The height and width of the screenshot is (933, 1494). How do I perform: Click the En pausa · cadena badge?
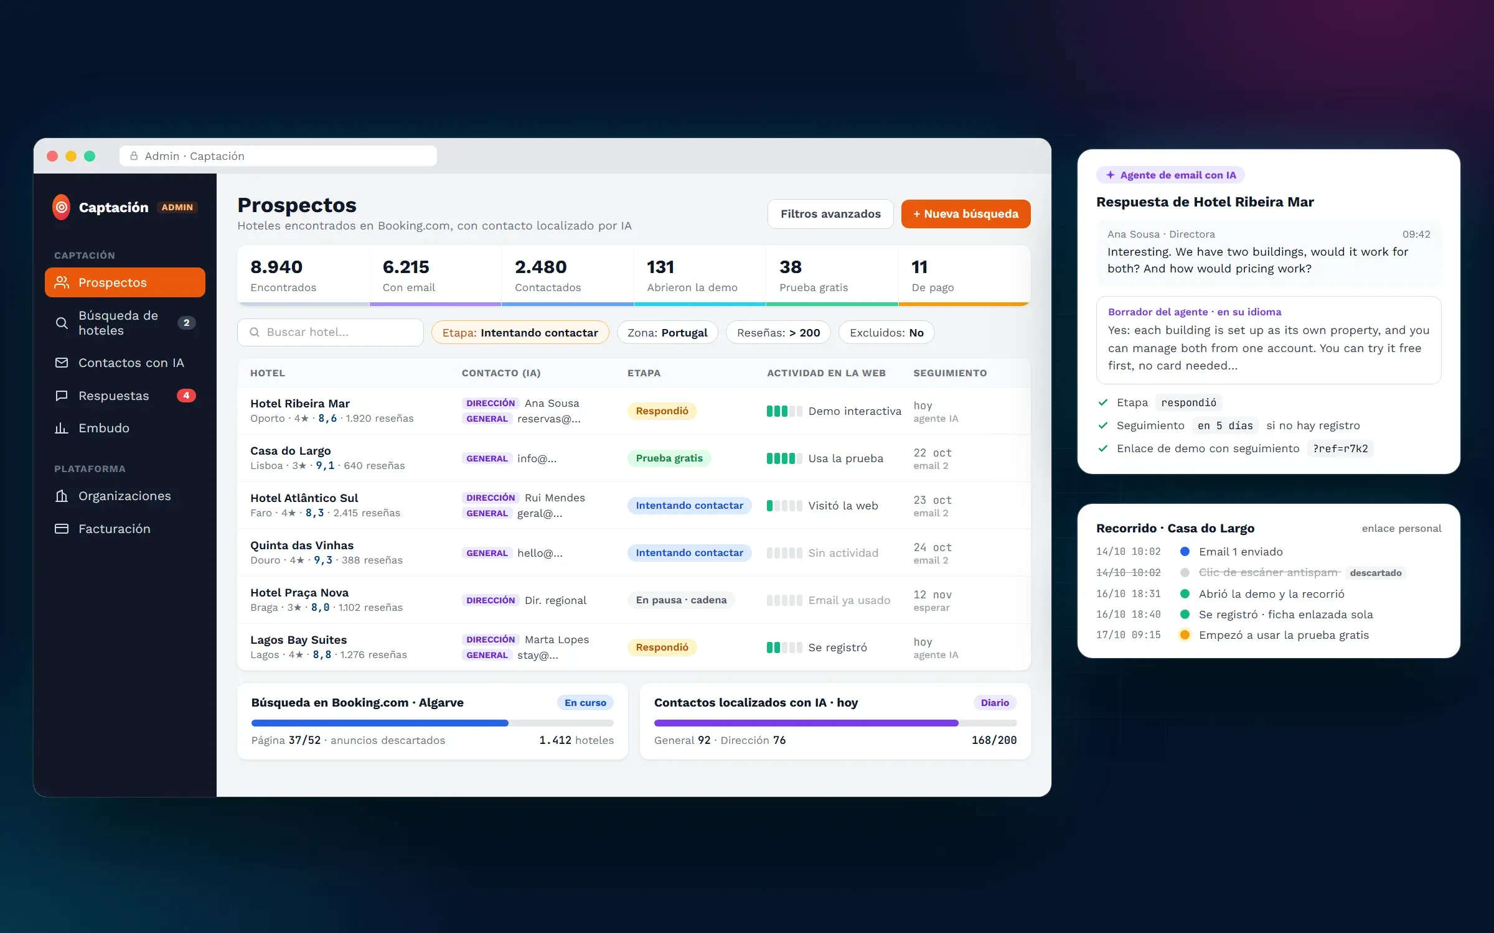point(681,600)
